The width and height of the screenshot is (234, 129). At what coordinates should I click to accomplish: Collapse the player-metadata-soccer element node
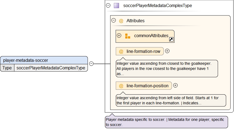click(x=92, y=64)
